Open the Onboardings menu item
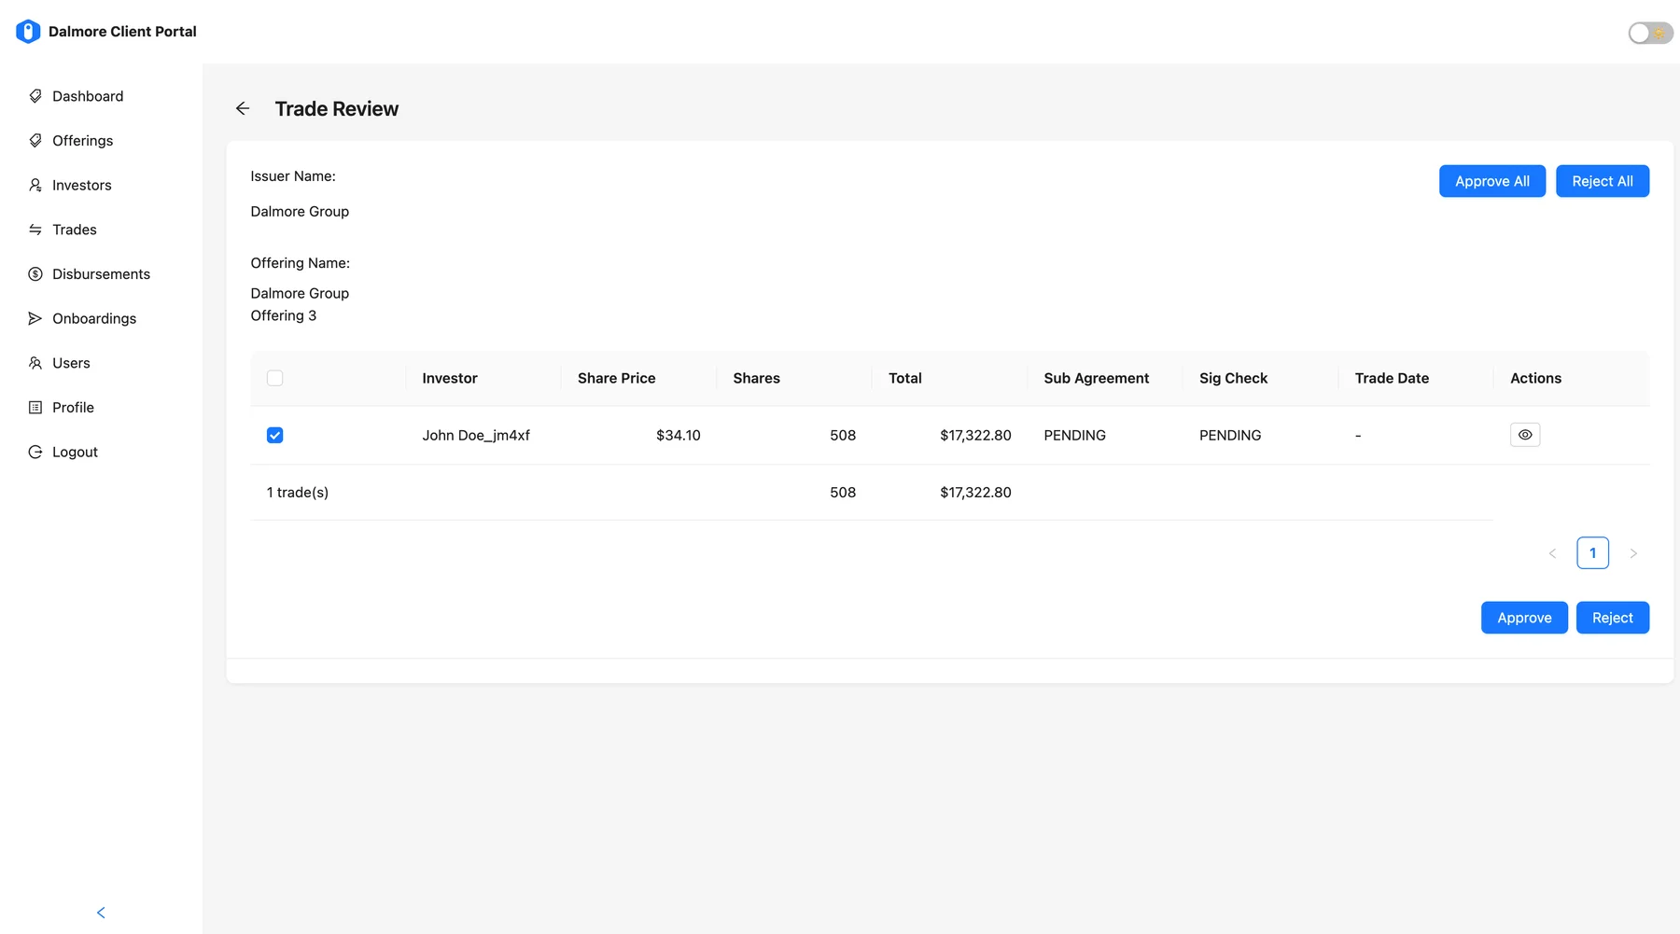The height and width of the screenshot is (934, 1680). tap(101, 318)
